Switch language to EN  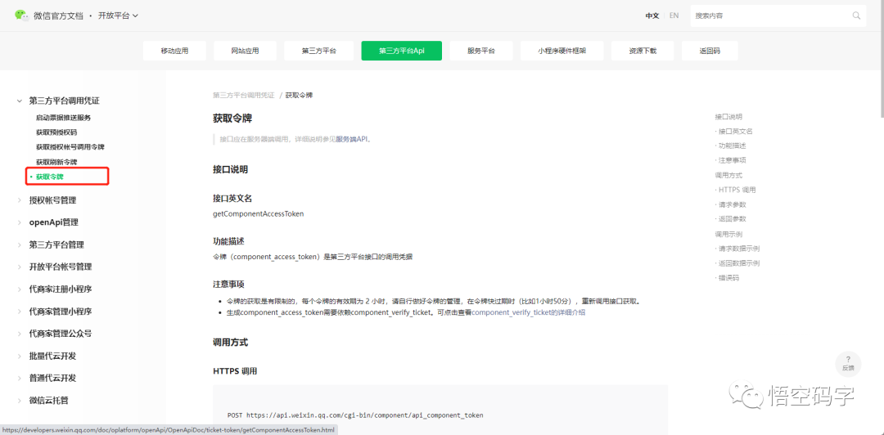click(x=674, y=16)
